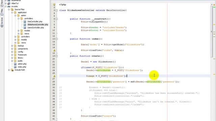Click the if(isset($_POST['Slideshows'])) condition
Screen dimensions: 216x121
[x=102, y=68]
